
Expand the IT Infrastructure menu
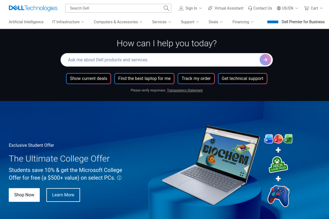tap(68, 22)
